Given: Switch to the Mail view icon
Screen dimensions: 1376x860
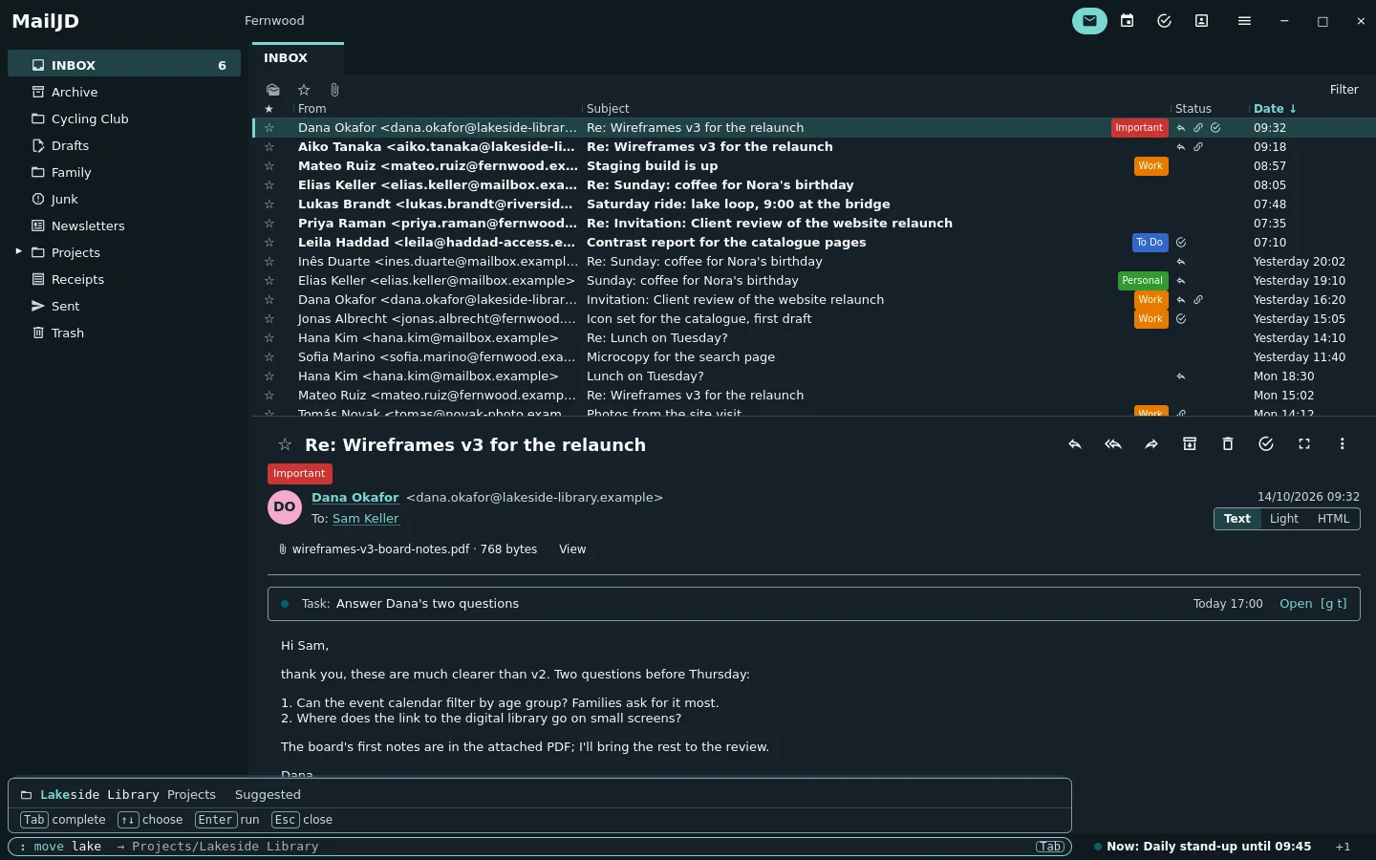Looking at the screenshot, I should pyautogui.click(x=1089, y=21).
